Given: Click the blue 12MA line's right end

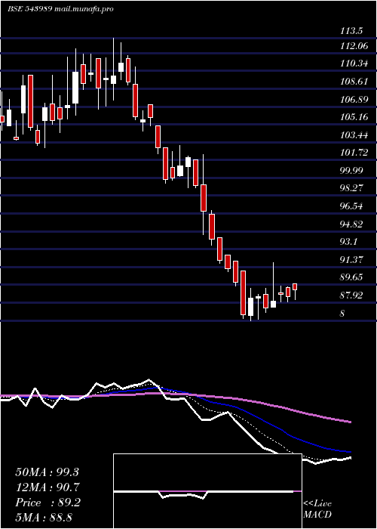Looking at the screenshot, I should pos(350,452).
